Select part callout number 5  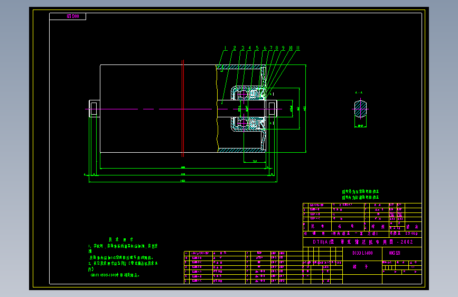(x=257, y=48)
